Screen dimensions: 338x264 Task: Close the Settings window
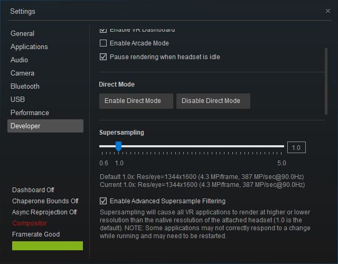(327, 11)
